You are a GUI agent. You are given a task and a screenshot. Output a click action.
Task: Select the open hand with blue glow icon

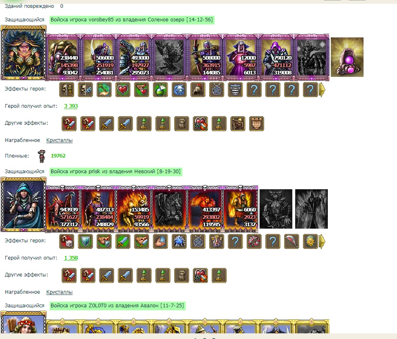point(160,241)
